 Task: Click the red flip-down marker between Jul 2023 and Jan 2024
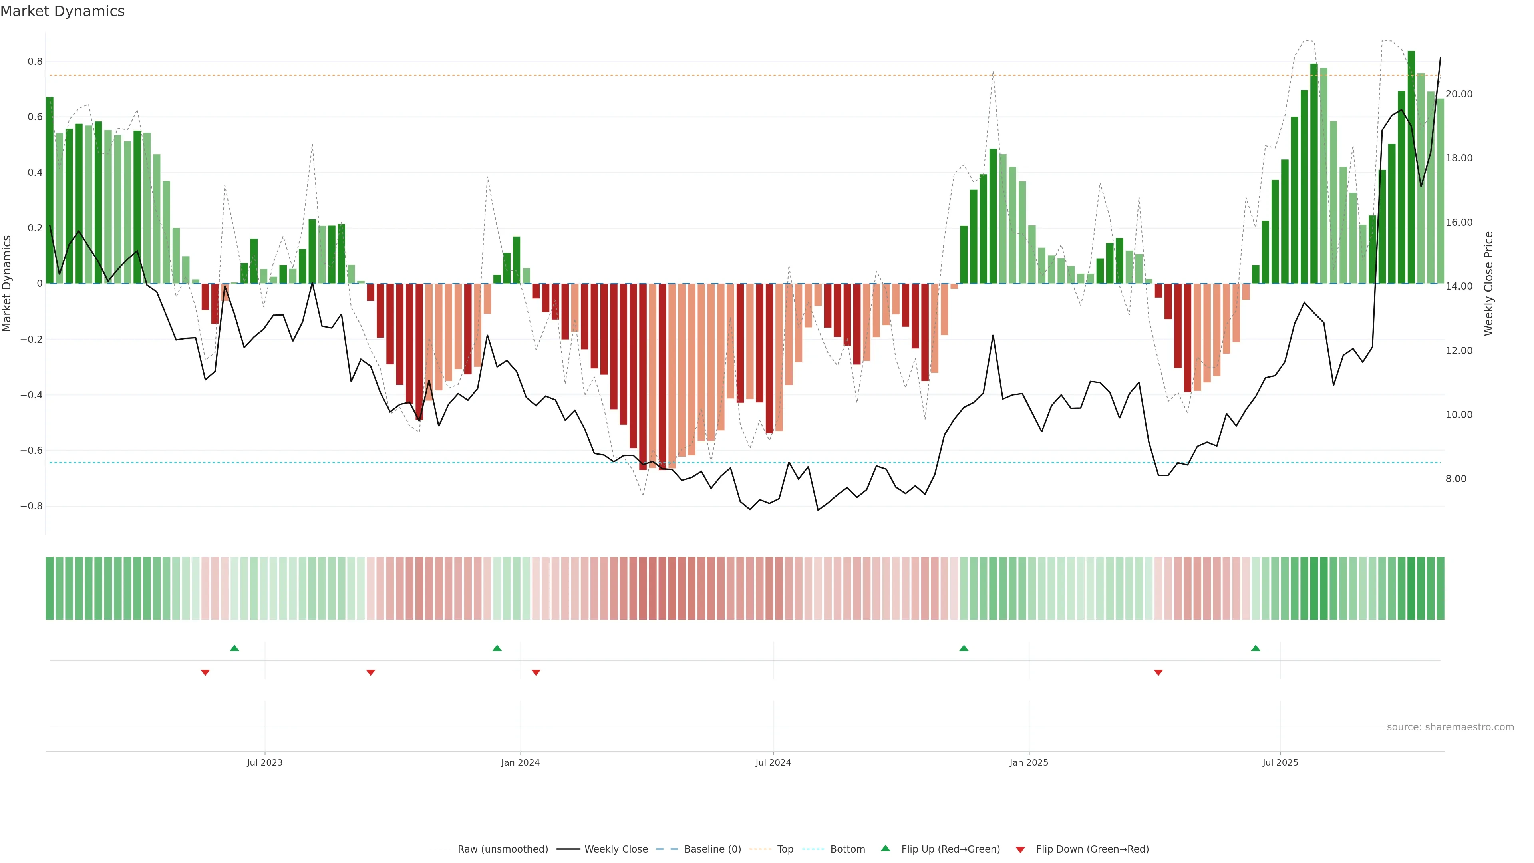click(370, 672)
